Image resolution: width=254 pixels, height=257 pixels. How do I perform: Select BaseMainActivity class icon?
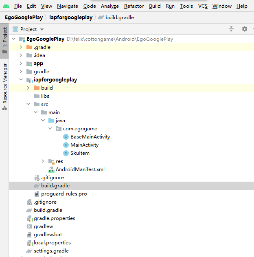[66, 137]
